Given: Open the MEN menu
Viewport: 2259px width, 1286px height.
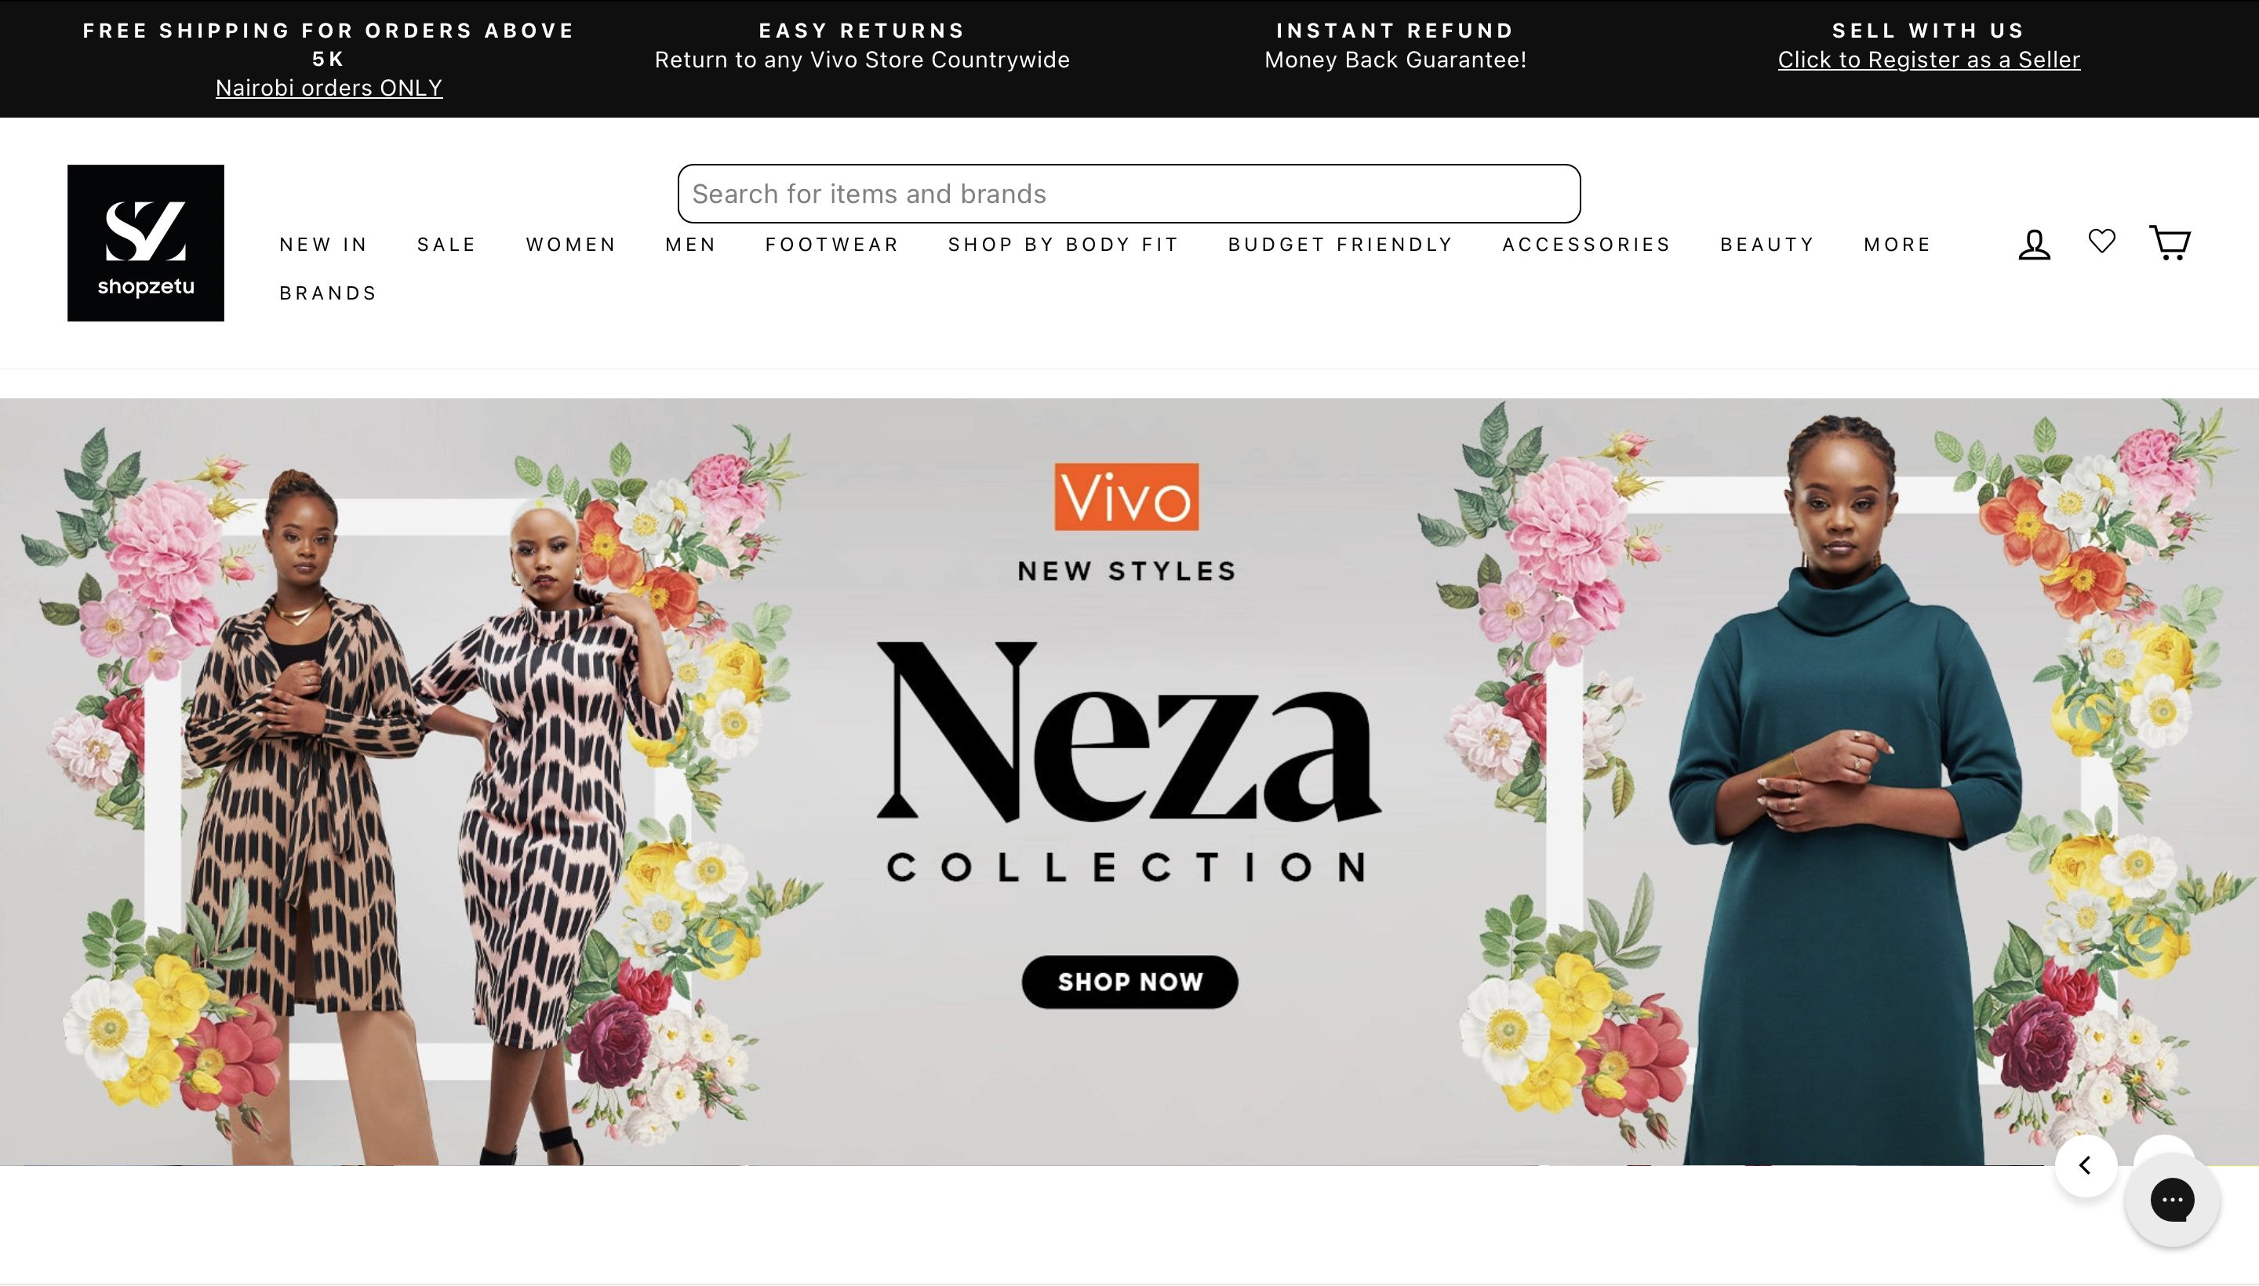Looking at the screenshot, I should point(690,245).
